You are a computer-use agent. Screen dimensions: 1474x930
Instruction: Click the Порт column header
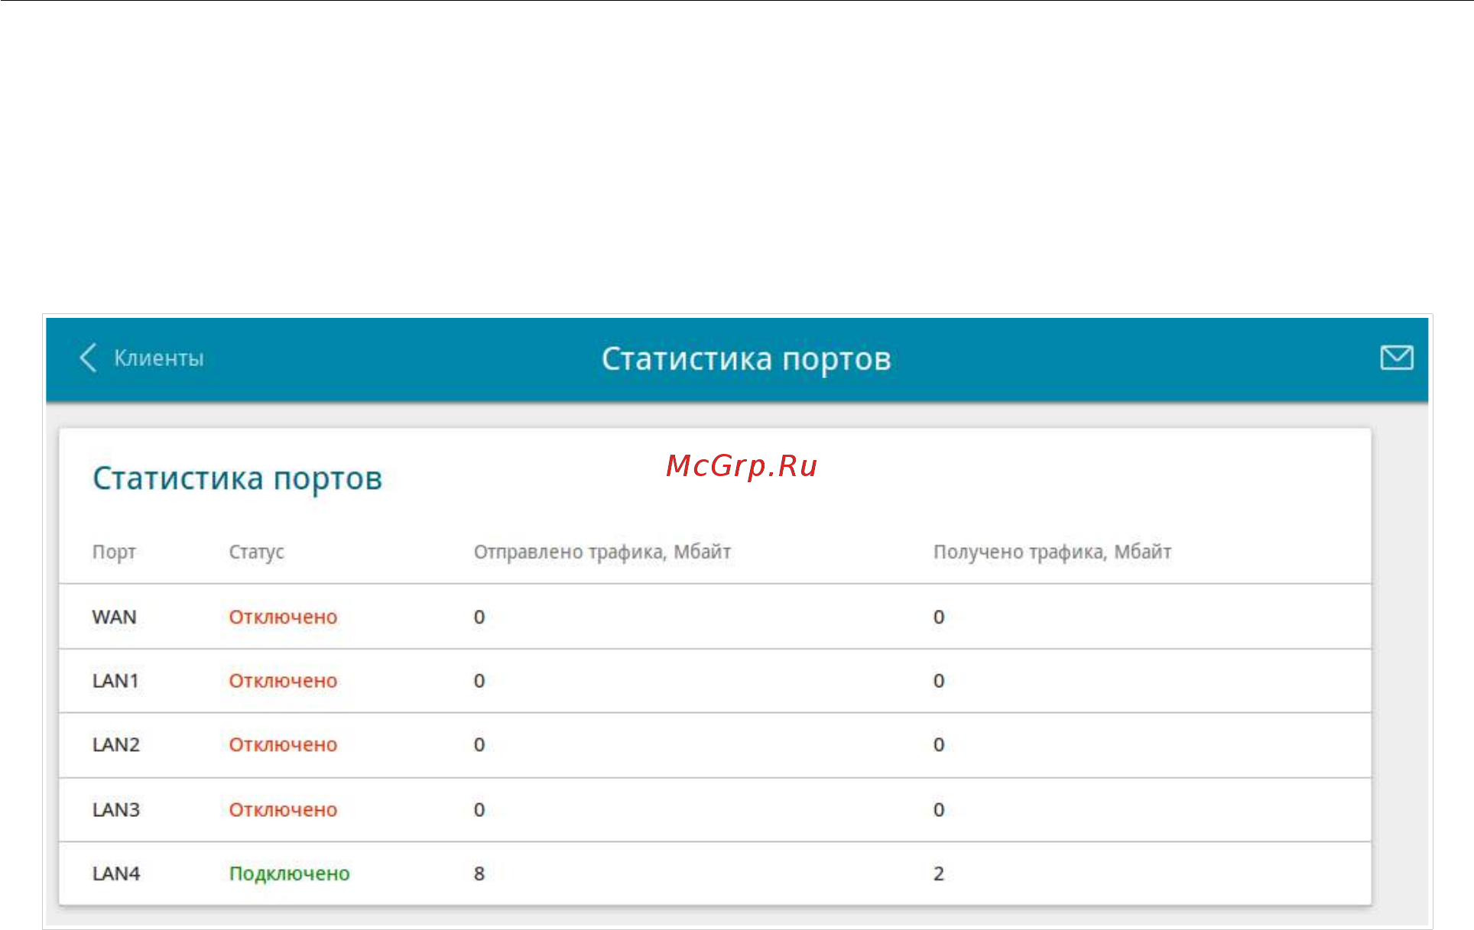114,552
